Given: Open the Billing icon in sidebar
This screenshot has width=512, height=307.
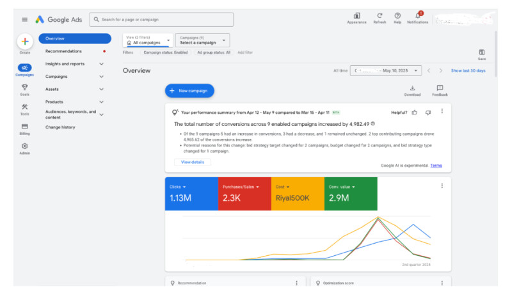Looking at the screenshot, I should click(24, 127).
